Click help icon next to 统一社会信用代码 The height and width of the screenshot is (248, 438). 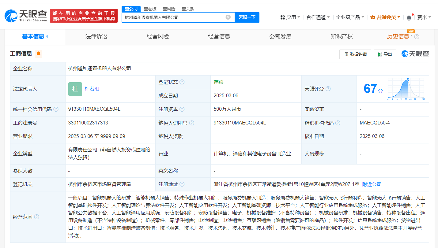56,109
